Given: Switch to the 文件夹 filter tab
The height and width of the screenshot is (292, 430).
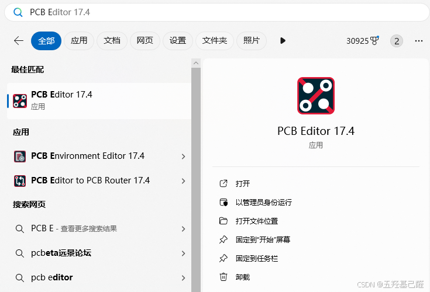Looking at the screenshot, I should click(x=215, y=41).
